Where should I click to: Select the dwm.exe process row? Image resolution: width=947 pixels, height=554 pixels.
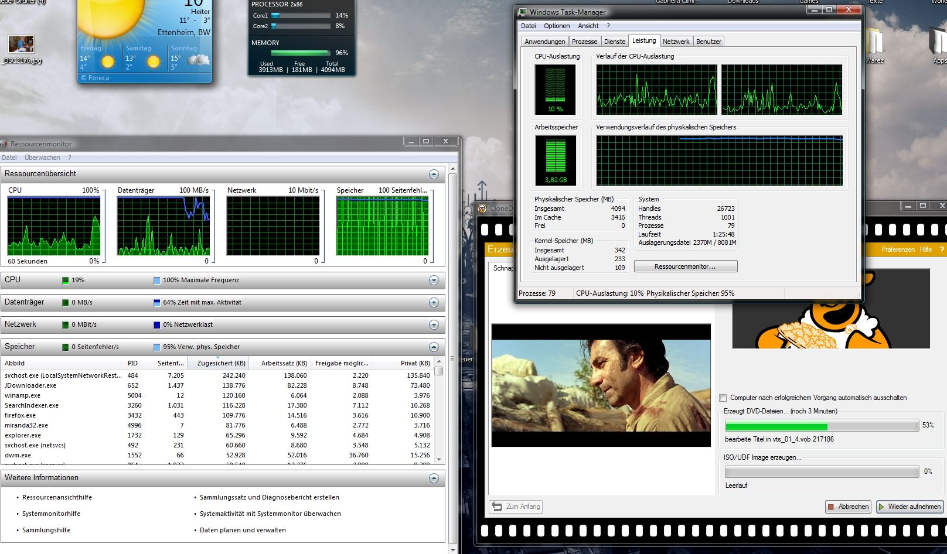[x=217, y=455]
